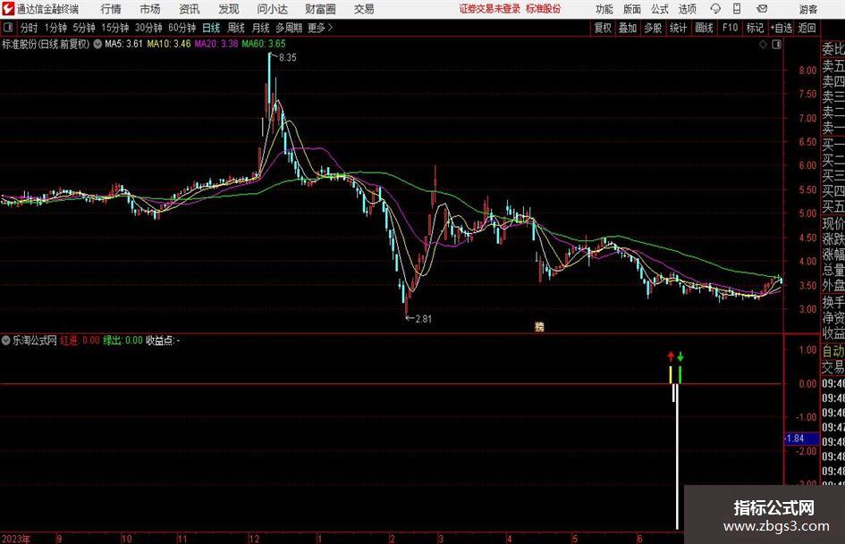The height and width of the screenshot is (544, 845).
Task: Switch to 15分钟 period tab
Action: click(x=114, y=28)
